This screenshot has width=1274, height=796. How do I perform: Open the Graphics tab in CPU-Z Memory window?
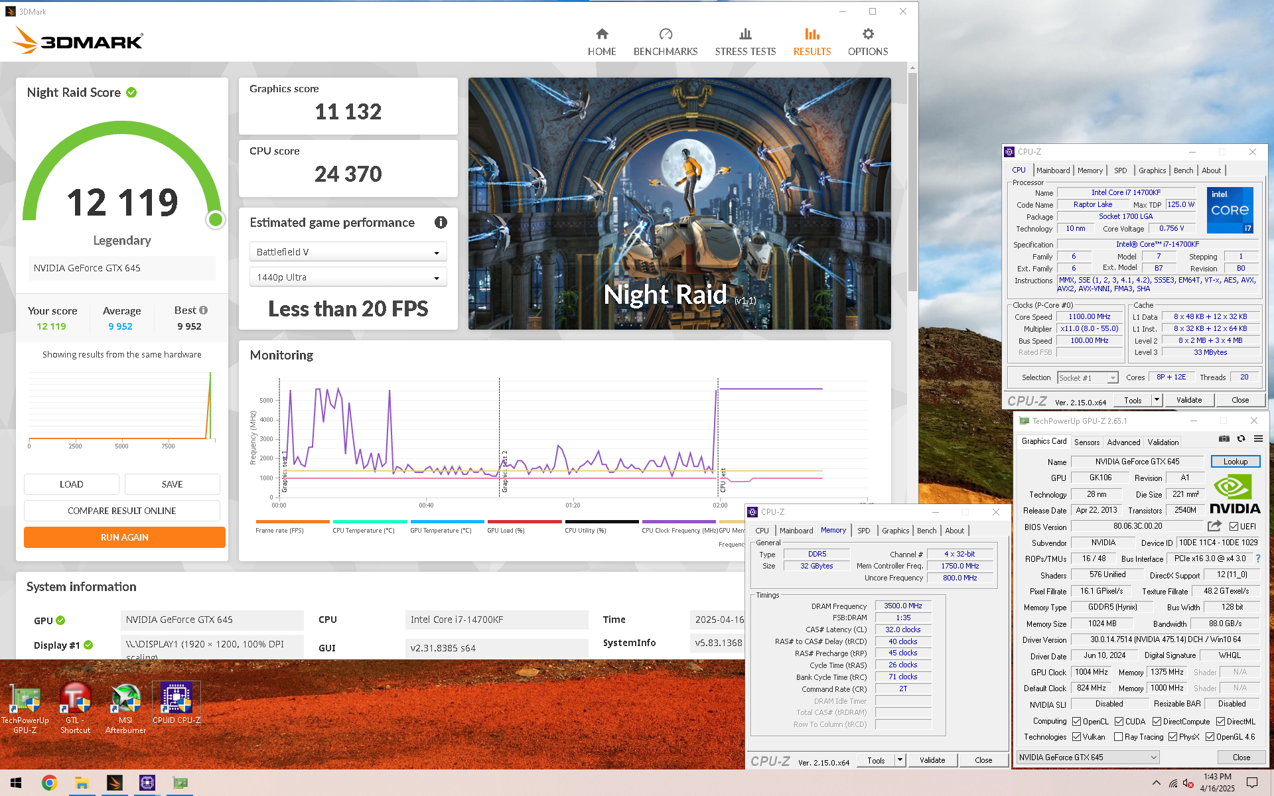pyautogui.click(x=895, y=531)
